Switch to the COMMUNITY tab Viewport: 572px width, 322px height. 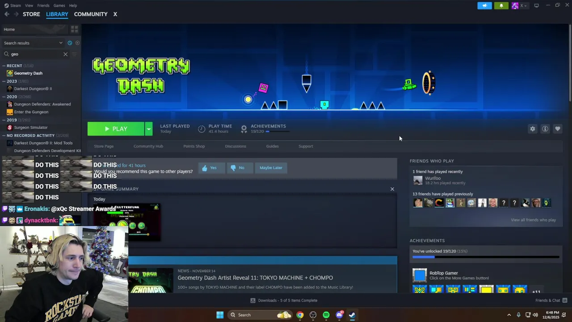point(91,14)
